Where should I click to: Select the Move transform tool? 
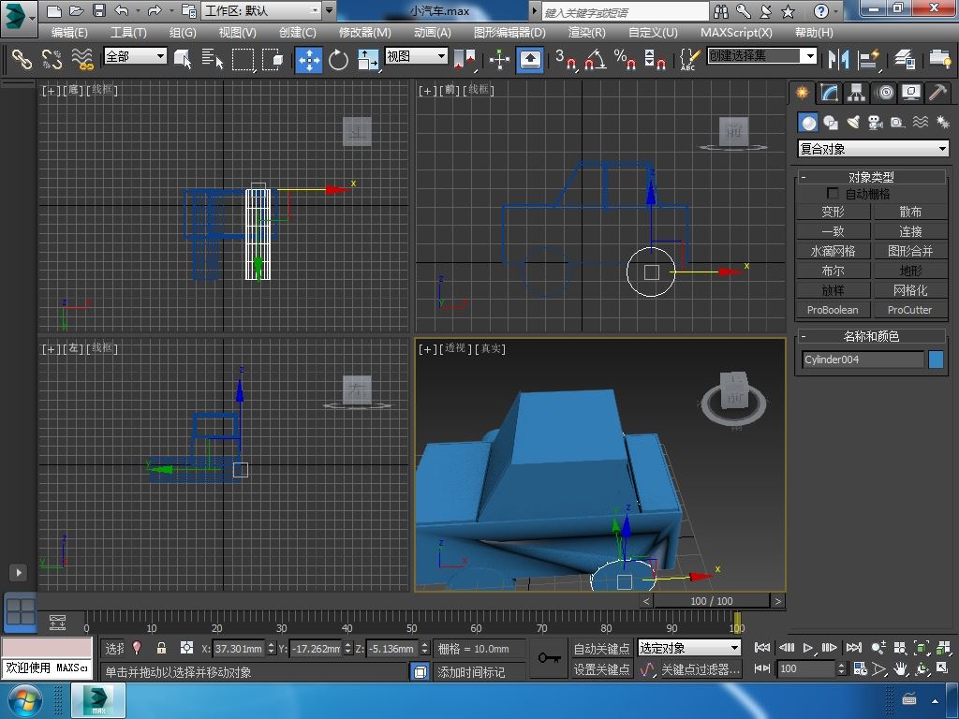click(309, 60)
